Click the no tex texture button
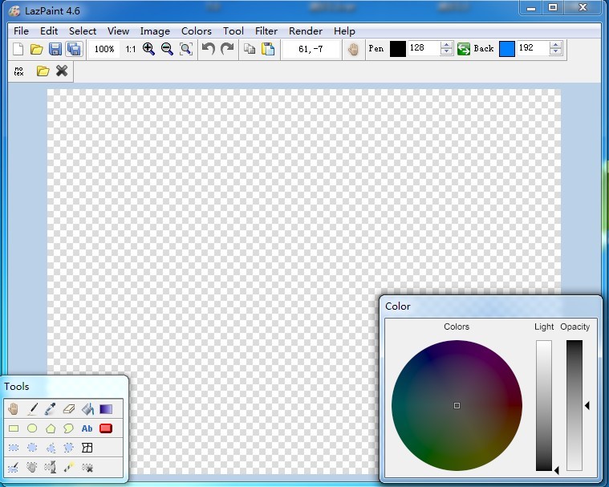The image size is (609, 487). click(19, 71)
